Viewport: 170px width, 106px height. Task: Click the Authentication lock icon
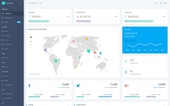click(3, 94)
